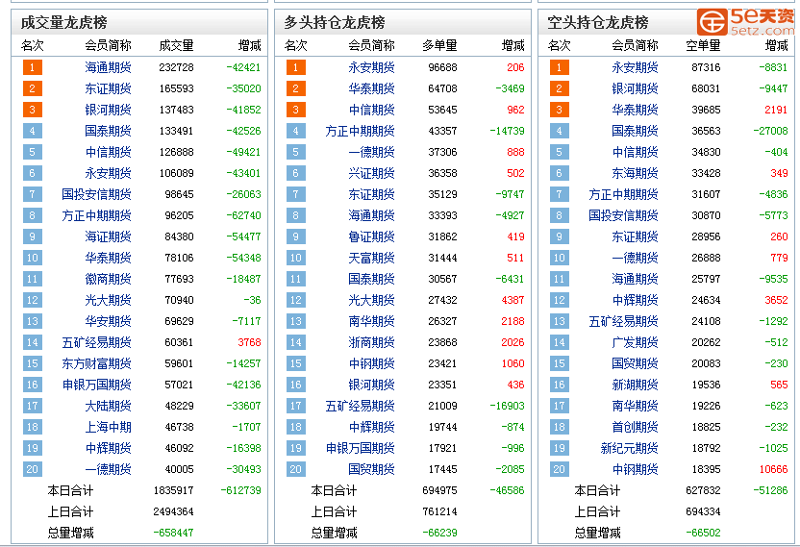Click 鲁证期货 member link
The width and height of the screenshot is (800, 547).
pos(371,236)
